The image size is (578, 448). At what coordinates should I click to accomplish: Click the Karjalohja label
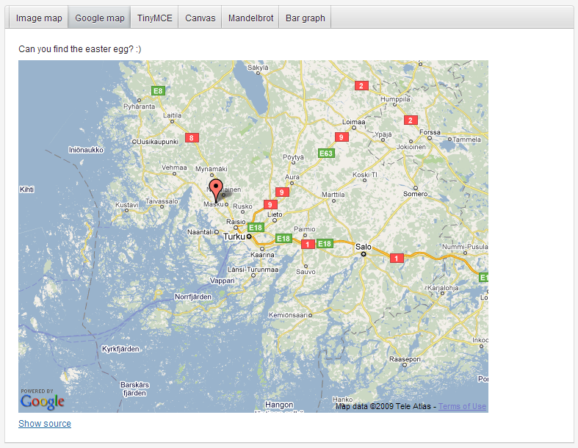(x=443, y=288)
